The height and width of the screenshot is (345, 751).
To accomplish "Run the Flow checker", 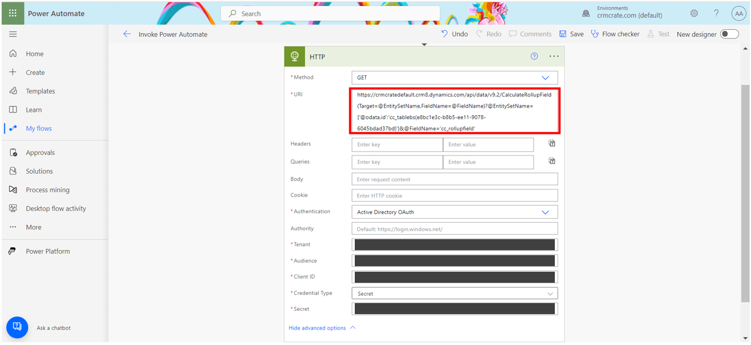I will [615, 34].
